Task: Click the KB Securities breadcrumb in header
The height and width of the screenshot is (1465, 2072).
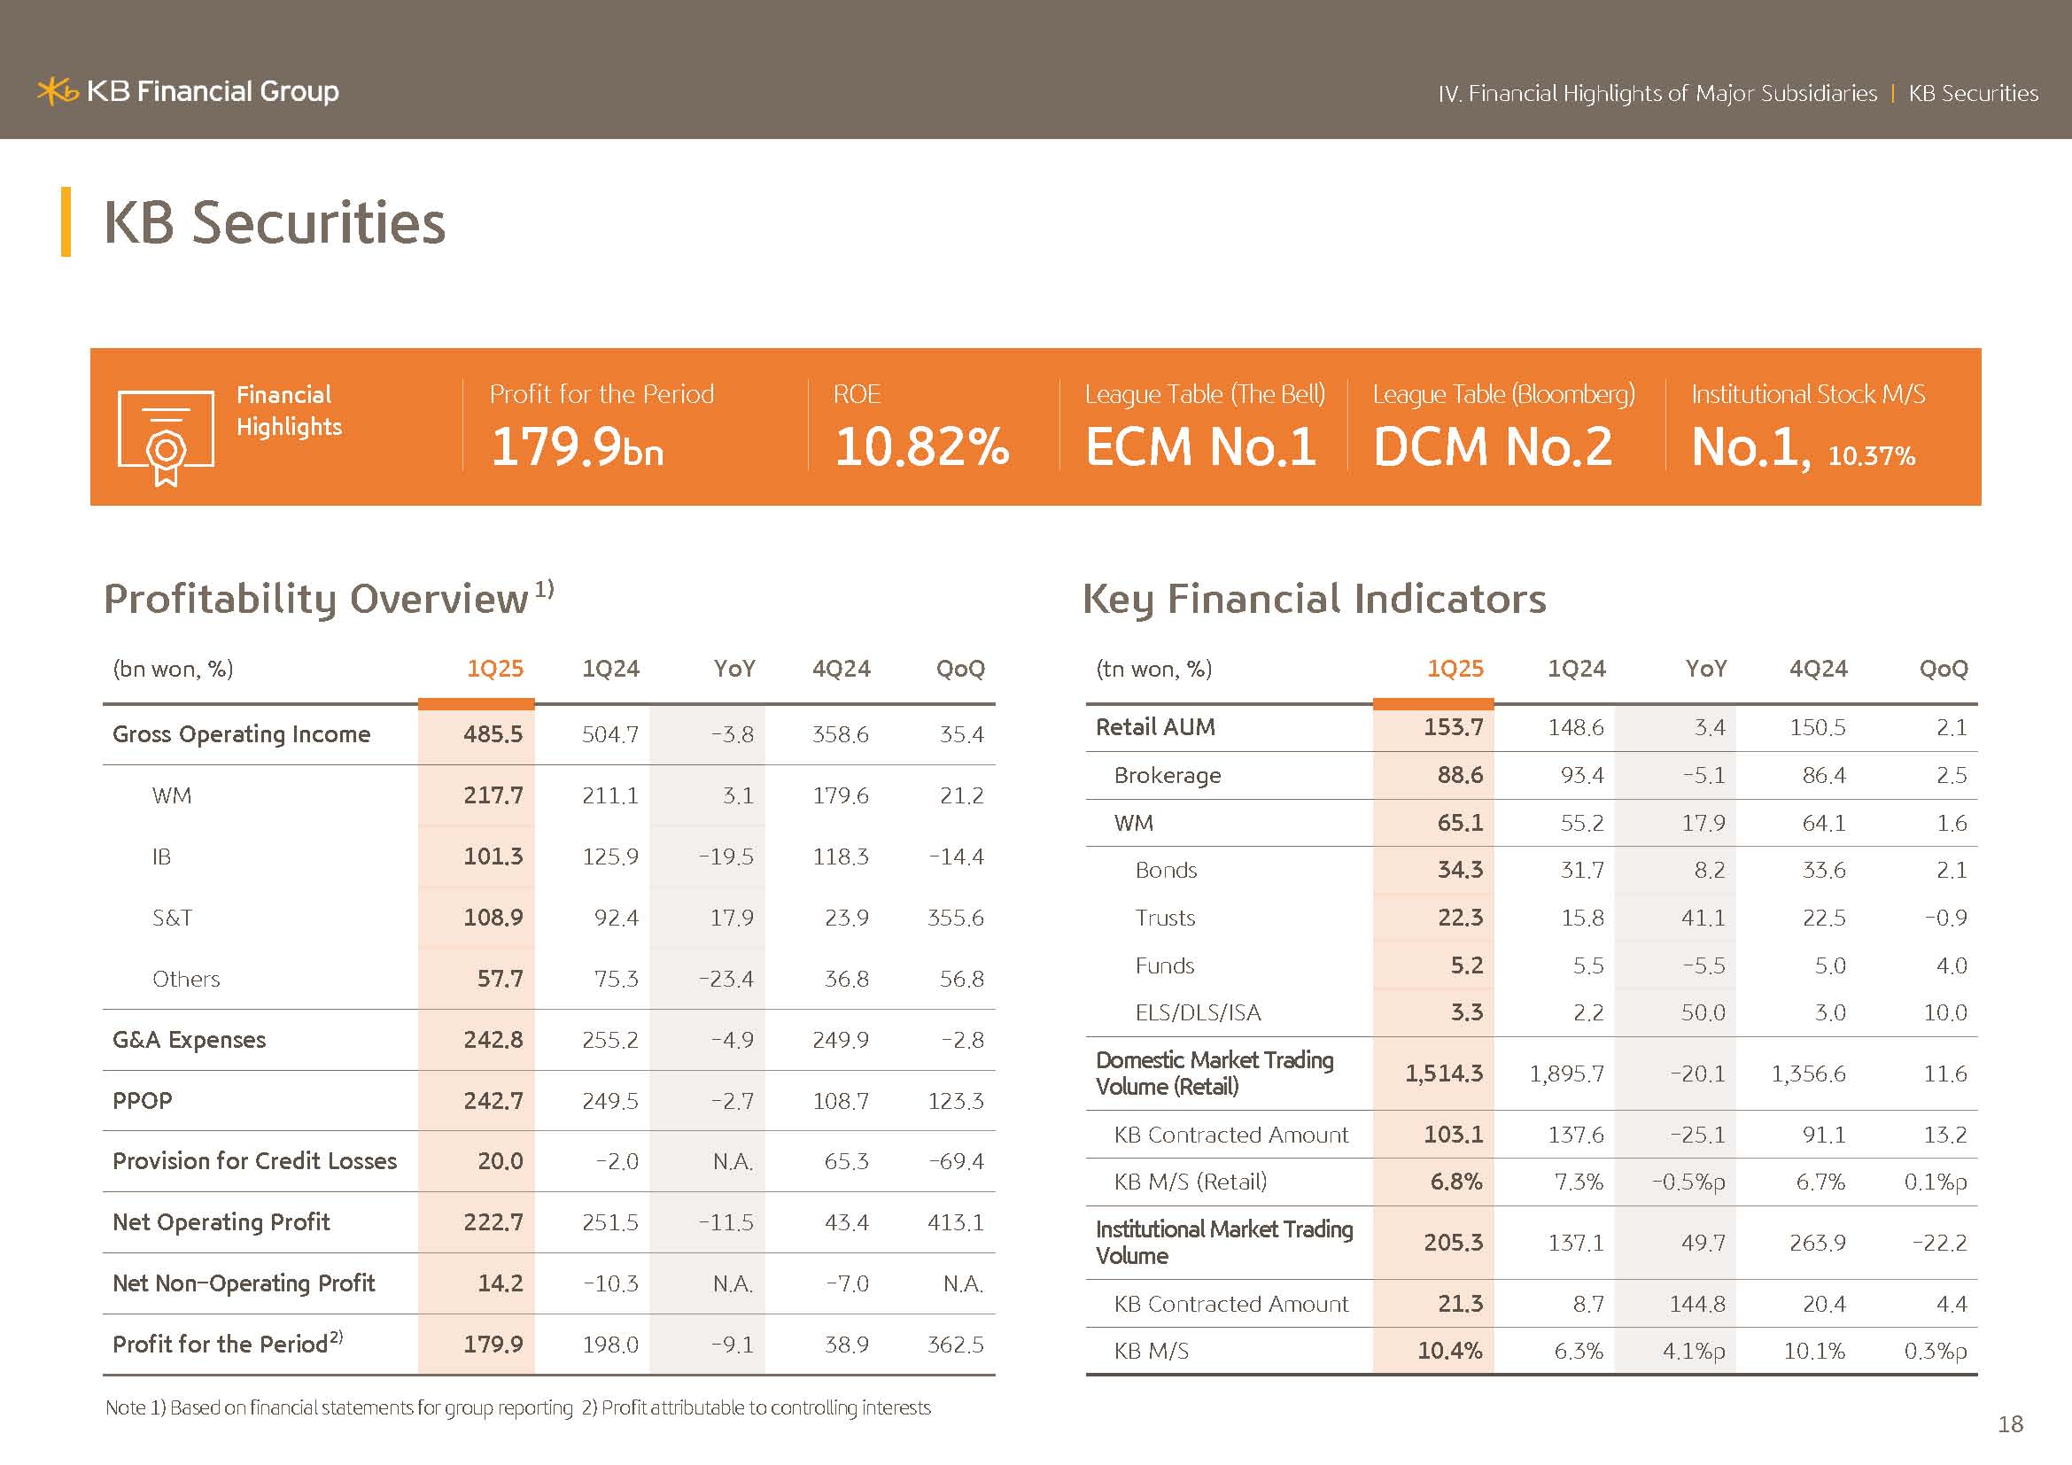Action: click(1973, 94)
